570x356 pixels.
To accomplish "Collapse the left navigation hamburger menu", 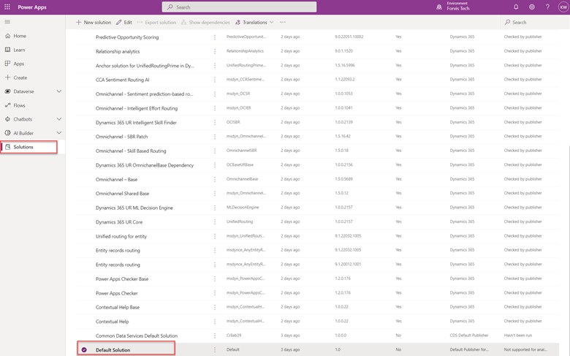I will tap(7, 22).
